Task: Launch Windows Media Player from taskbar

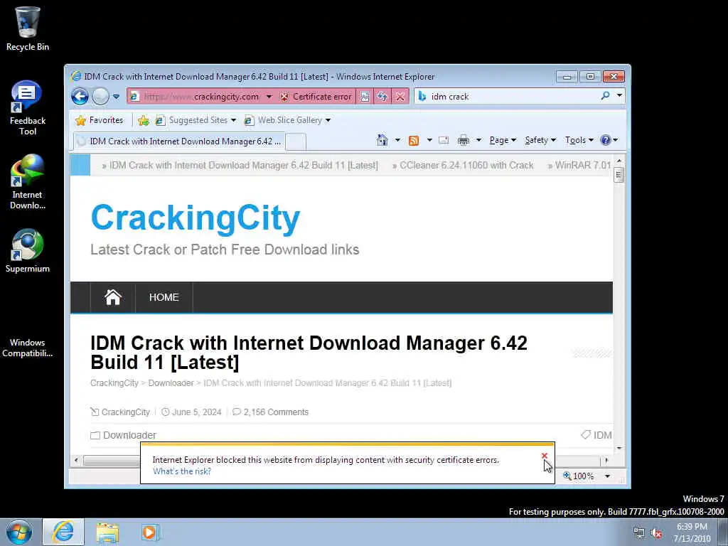Action: pyautogui.click(x=149, y=532)
